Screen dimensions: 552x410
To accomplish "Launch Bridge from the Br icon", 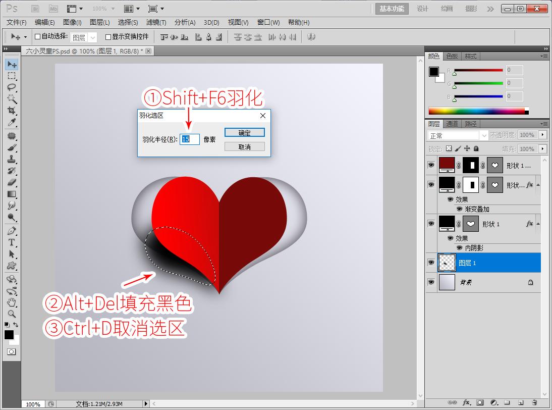I will pyautogui.click(x=35, y=9).
